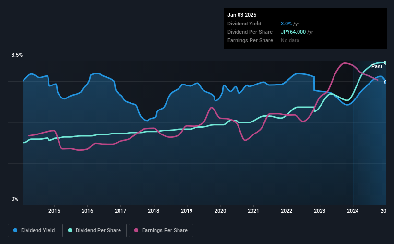The width and height of the screenshot is (394, 244).
Task: Click the Dividend Per Share tooltip row label
Action: tap(250, 32)
